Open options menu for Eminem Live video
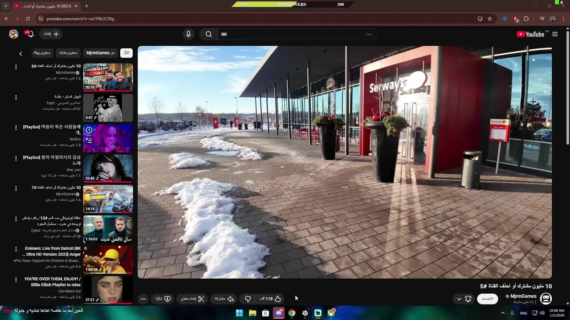570x320 pixels. tap(16, 249)
